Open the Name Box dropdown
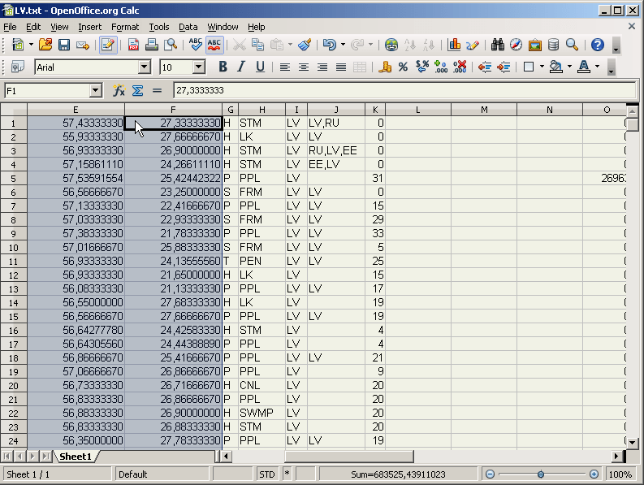644x485 pixels. click(x=96, y=90)
